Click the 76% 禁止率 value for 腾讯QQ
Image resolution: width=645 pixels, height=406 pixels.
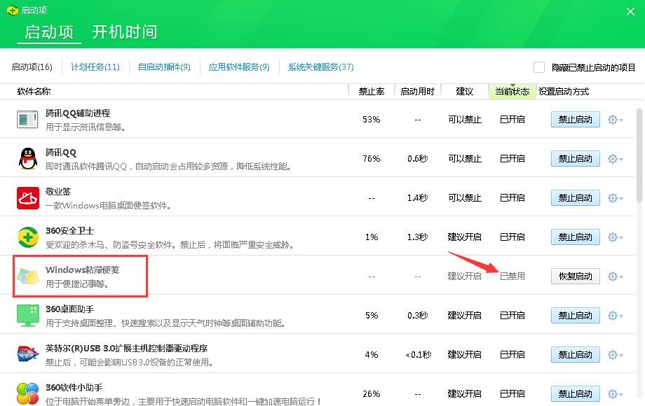pyautogui.click(x=371, y=158)
